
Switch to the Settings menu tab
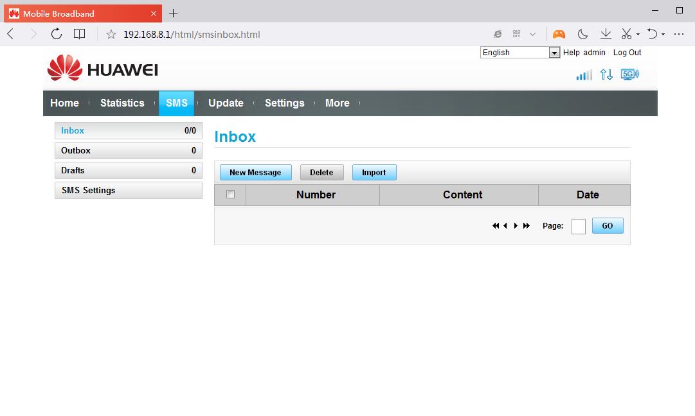coord(284,103)
